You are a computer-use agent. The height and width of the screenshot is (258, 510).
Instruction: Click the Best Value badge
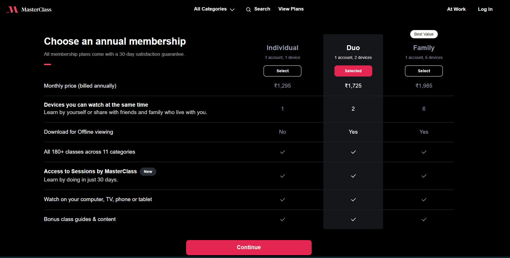pyautogui.click(x=424, y=34)
